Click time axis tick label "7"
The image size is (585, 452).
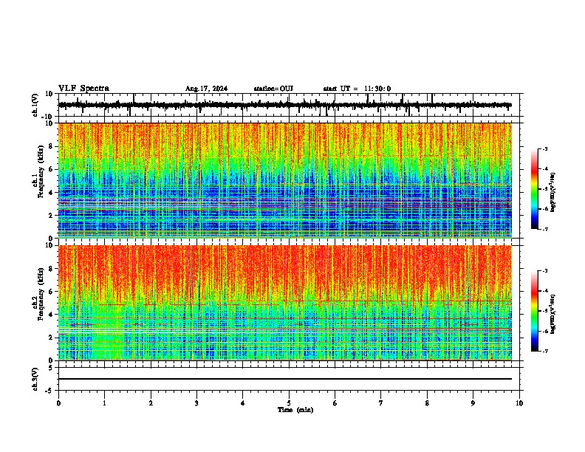pyautogui.click(x=381, y=403)
